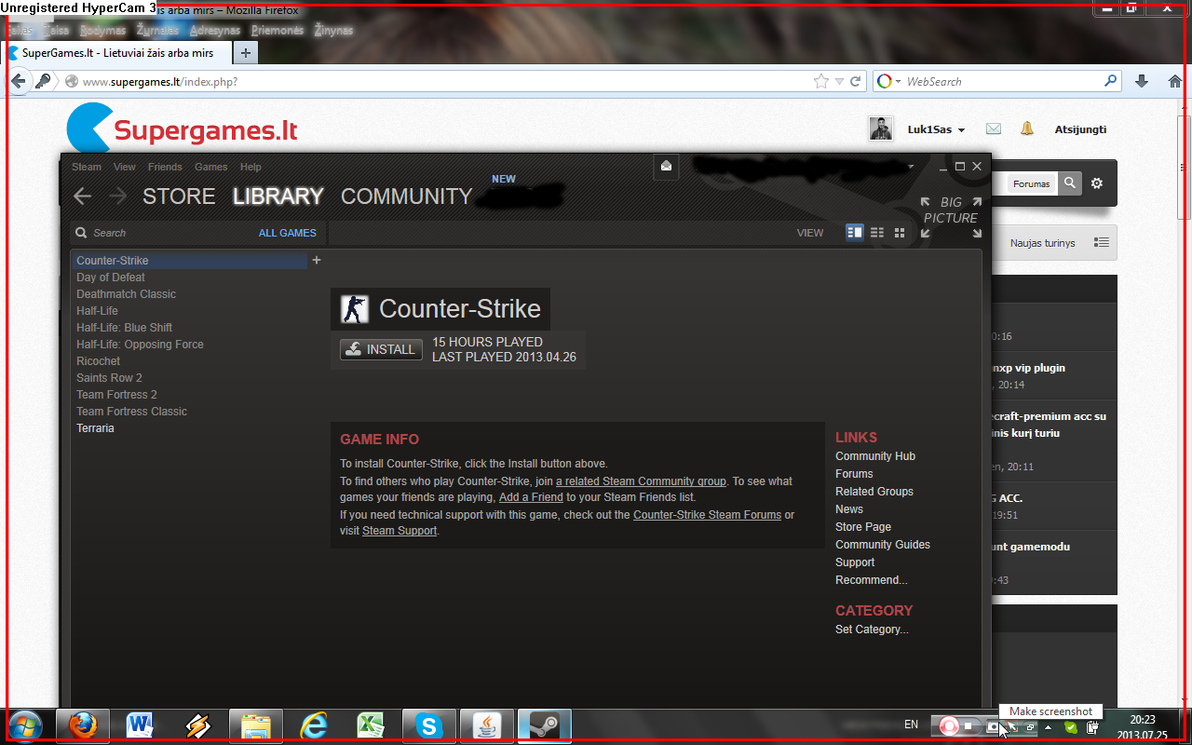Viewport: 1192px width, 745px height.
Task: Add a category with the plus icon
Action: tap(317, 260)
